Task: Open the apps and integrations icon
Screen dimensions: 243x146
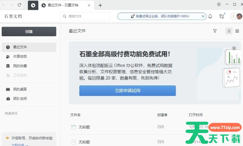Action: tap(222, 16)
